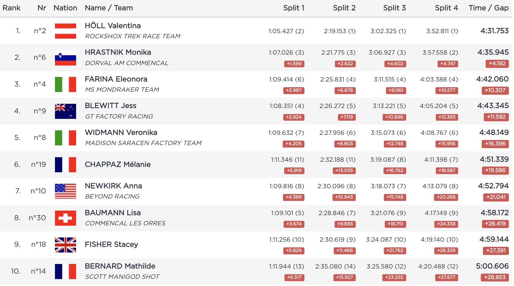Click the winning time 4:31.753
The width and height of the screenshot is (514, 286).
point(494,31)
